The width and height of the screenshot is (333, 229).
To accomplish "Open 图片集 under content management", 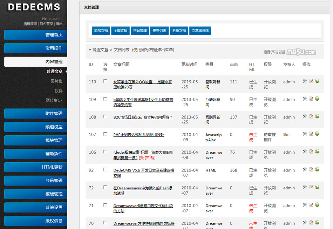I will point(56,81).
